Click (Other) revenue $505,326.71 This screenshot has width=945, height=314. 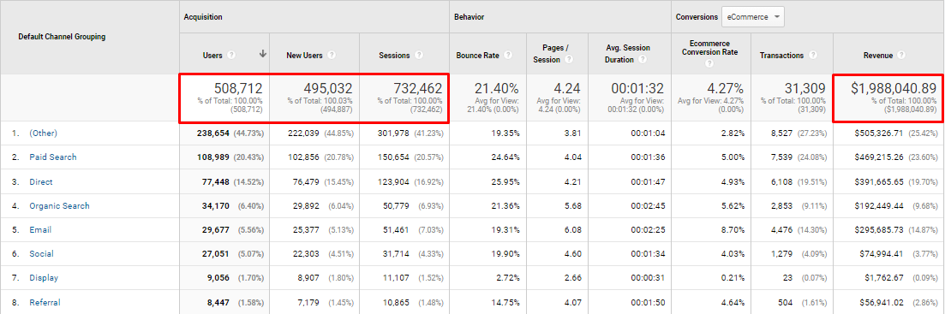(x=879, y=133)
